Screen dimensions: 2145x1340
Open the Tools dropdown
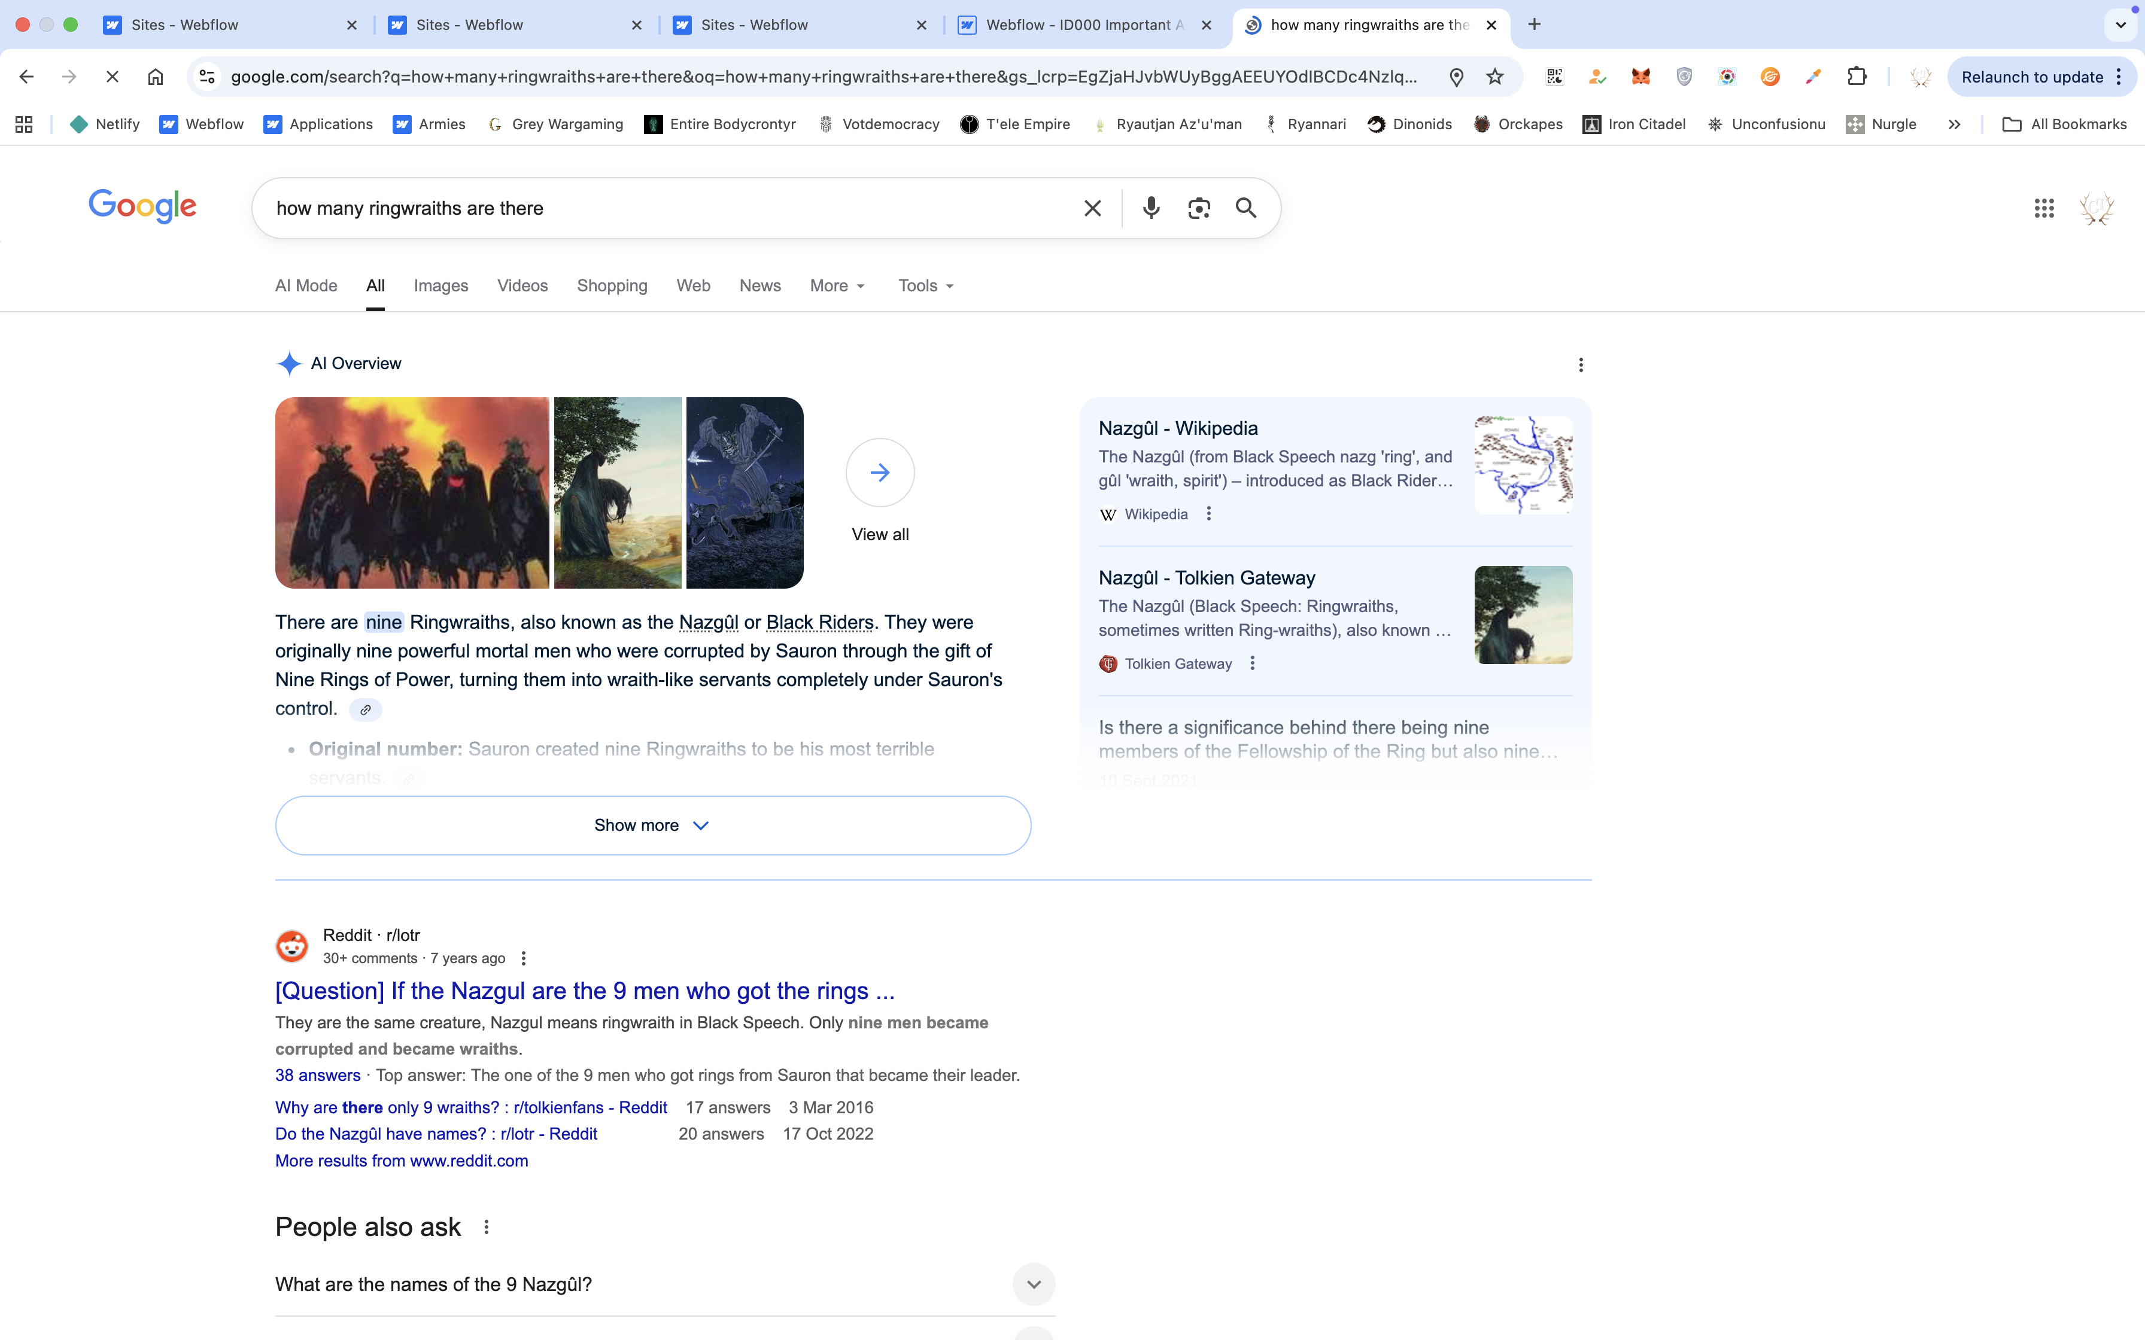pos(925,287)
